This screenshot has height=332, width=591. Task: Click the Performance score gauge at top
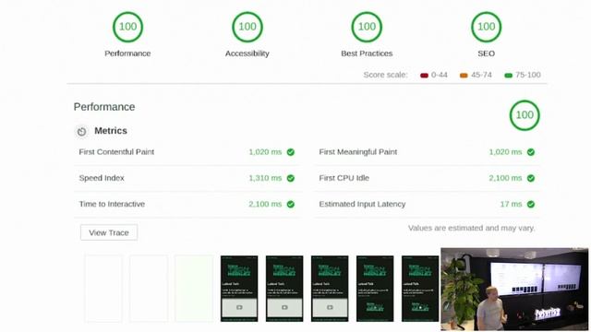tap(127, 27)
